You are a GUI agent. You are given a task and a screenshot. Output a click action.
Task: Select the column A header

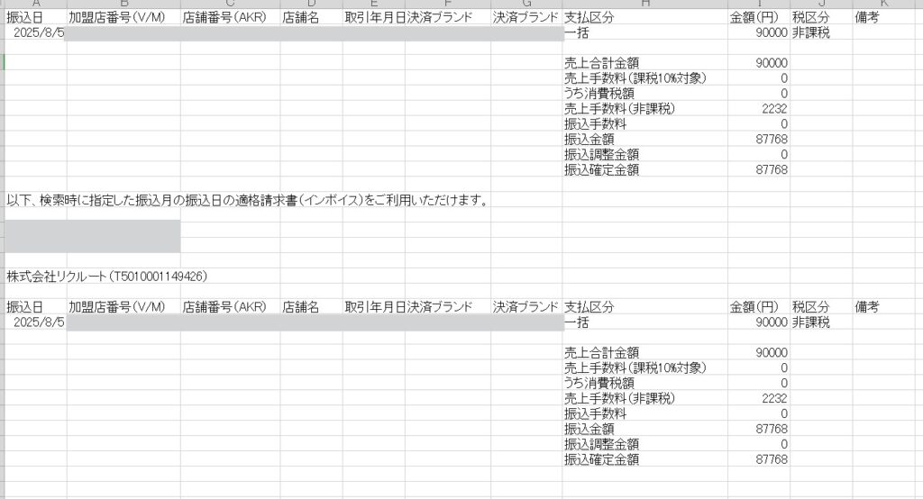pos(36,5)
